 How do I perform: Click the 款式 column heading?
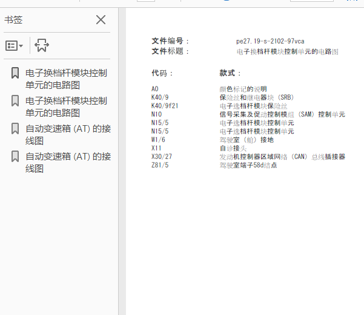230,73
